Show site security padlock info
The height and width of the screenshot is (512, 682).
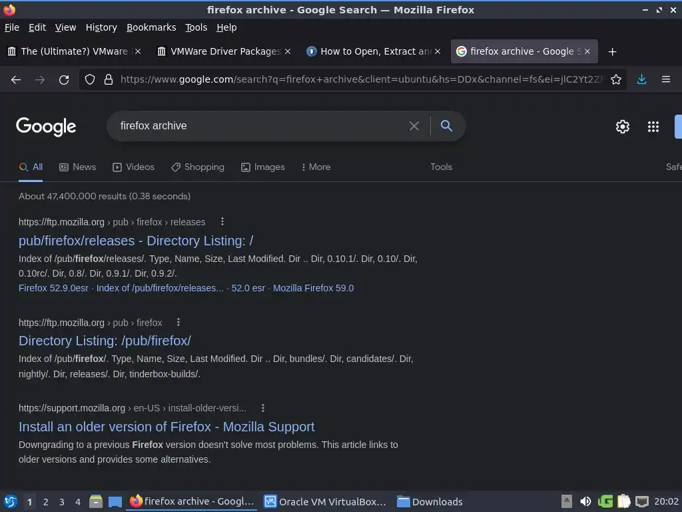point(109,79)
